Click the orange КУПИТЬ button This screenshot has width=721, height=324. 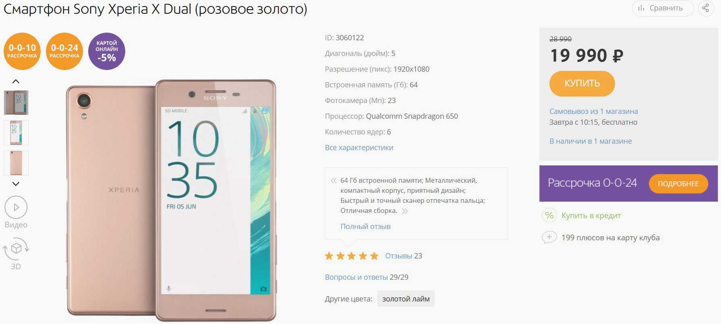point(582,83)
